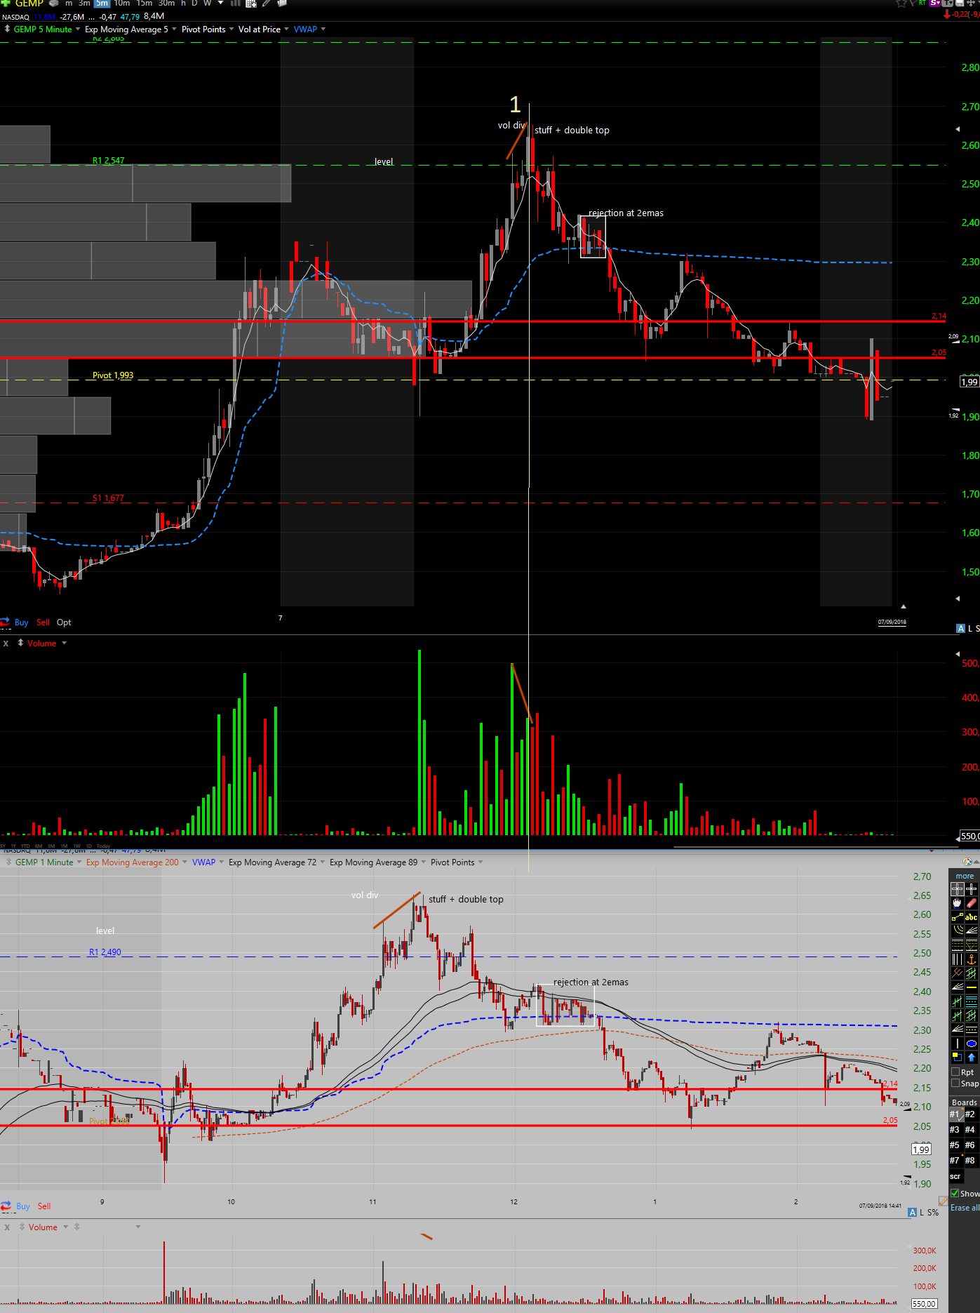
Task: Click the pencil edit icon in top toolbar
Action: pyautogui.click(x=267, y=4)
